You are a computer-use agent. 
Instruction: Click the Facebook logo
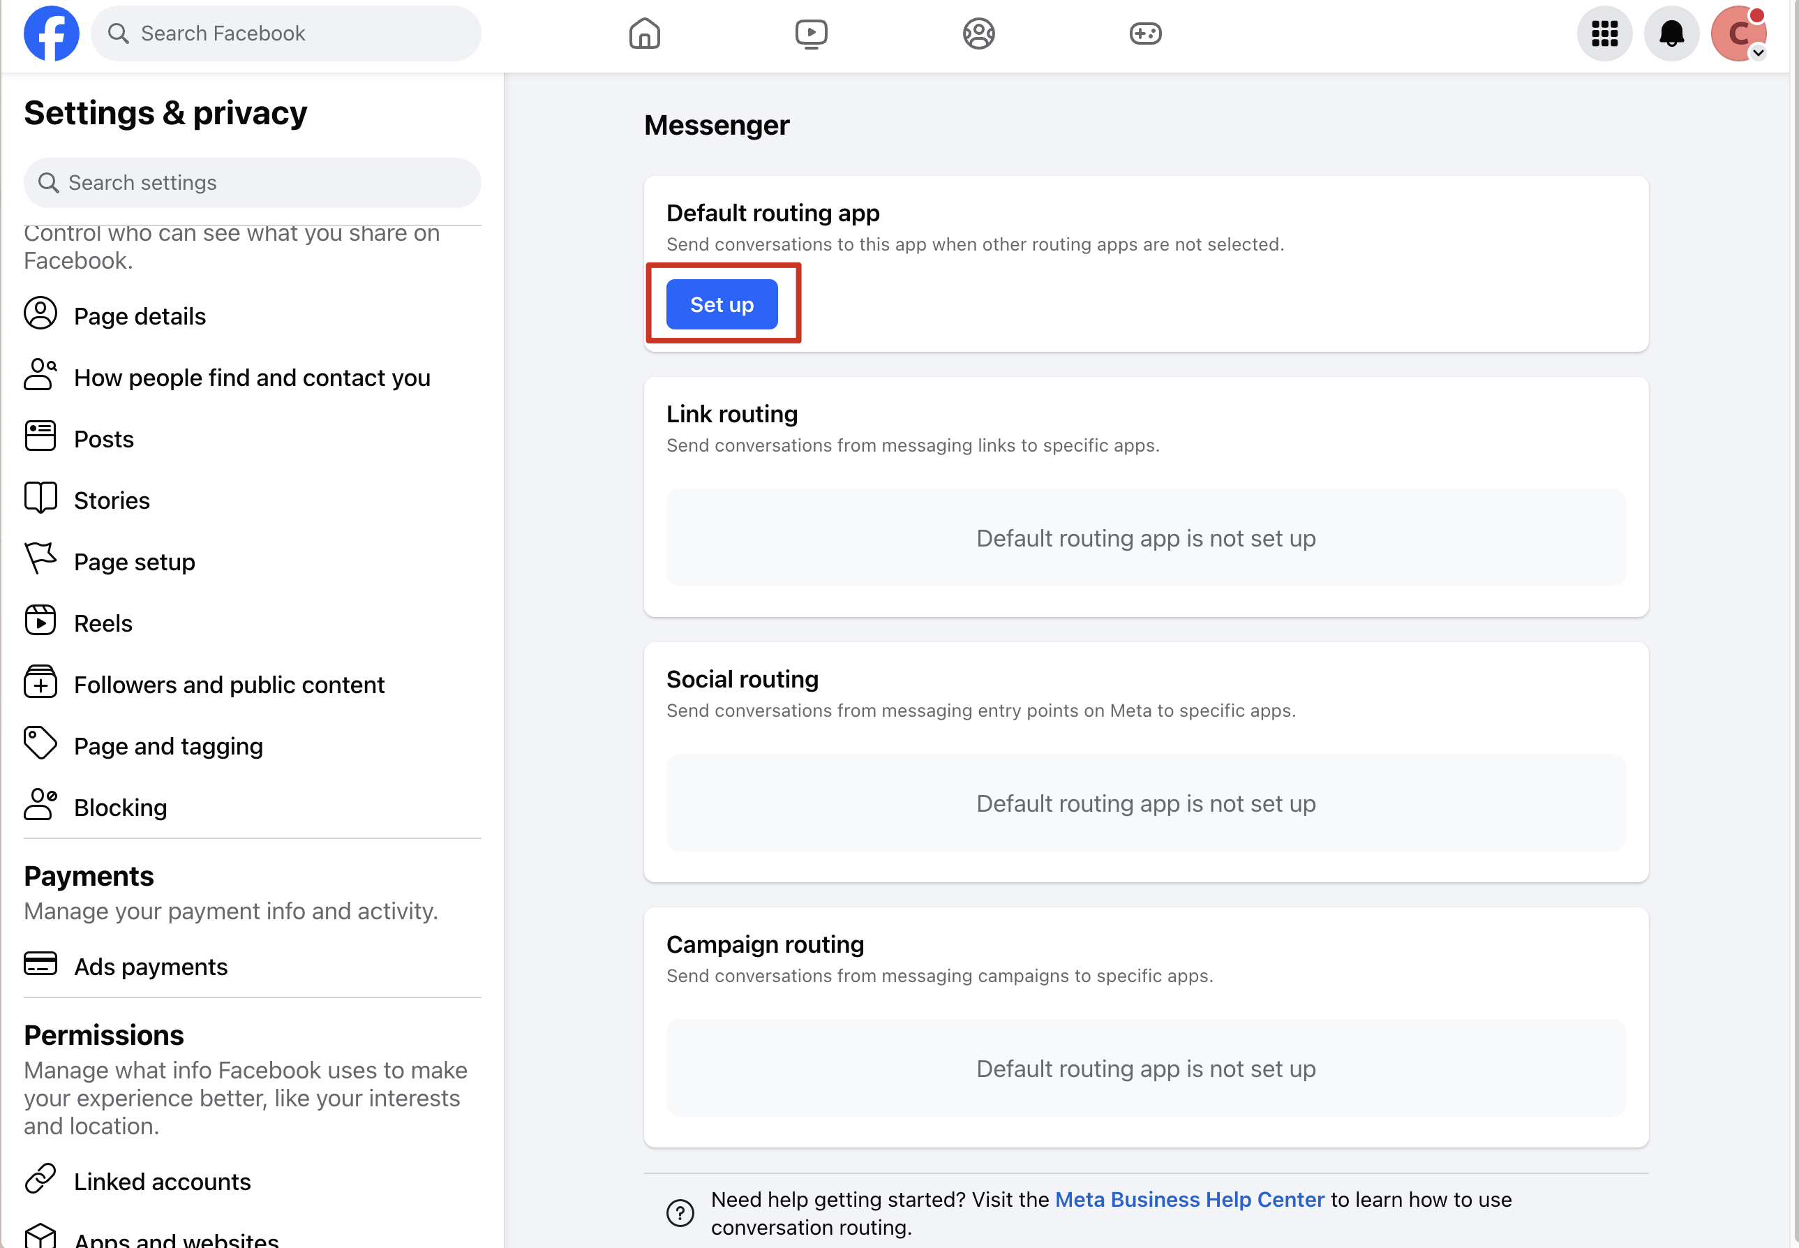point(52,34)
